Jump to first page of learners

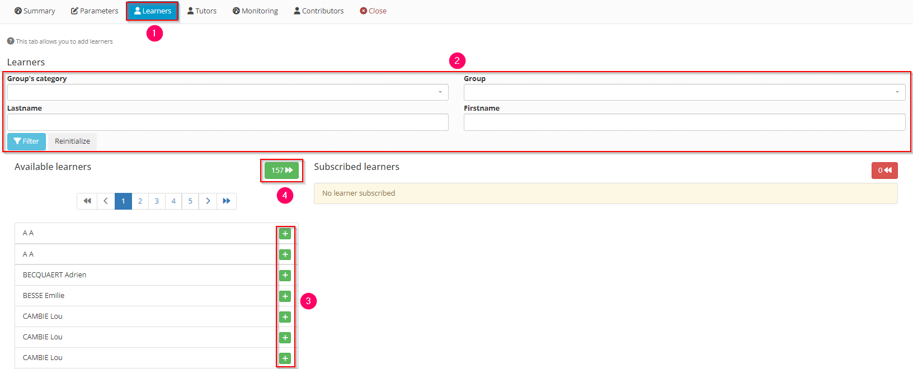pyautogui.click(x=87, y=201)
